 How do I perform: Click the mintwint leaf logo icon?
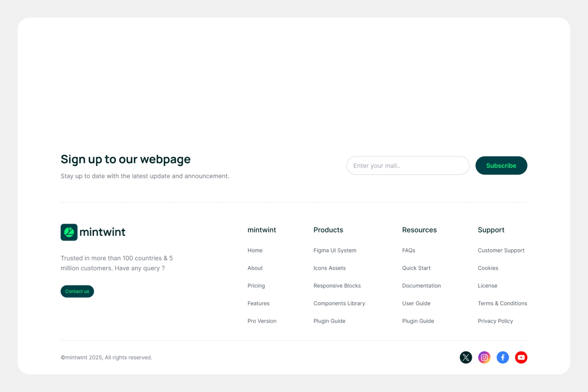(x=69, y=232)
